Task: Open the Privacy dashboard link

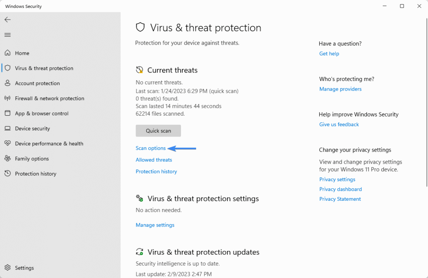Action: 340,189
